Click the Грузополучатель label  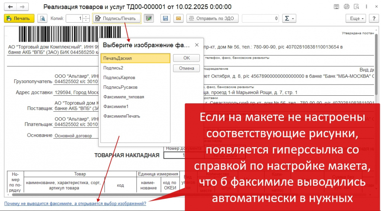(33, 81)
